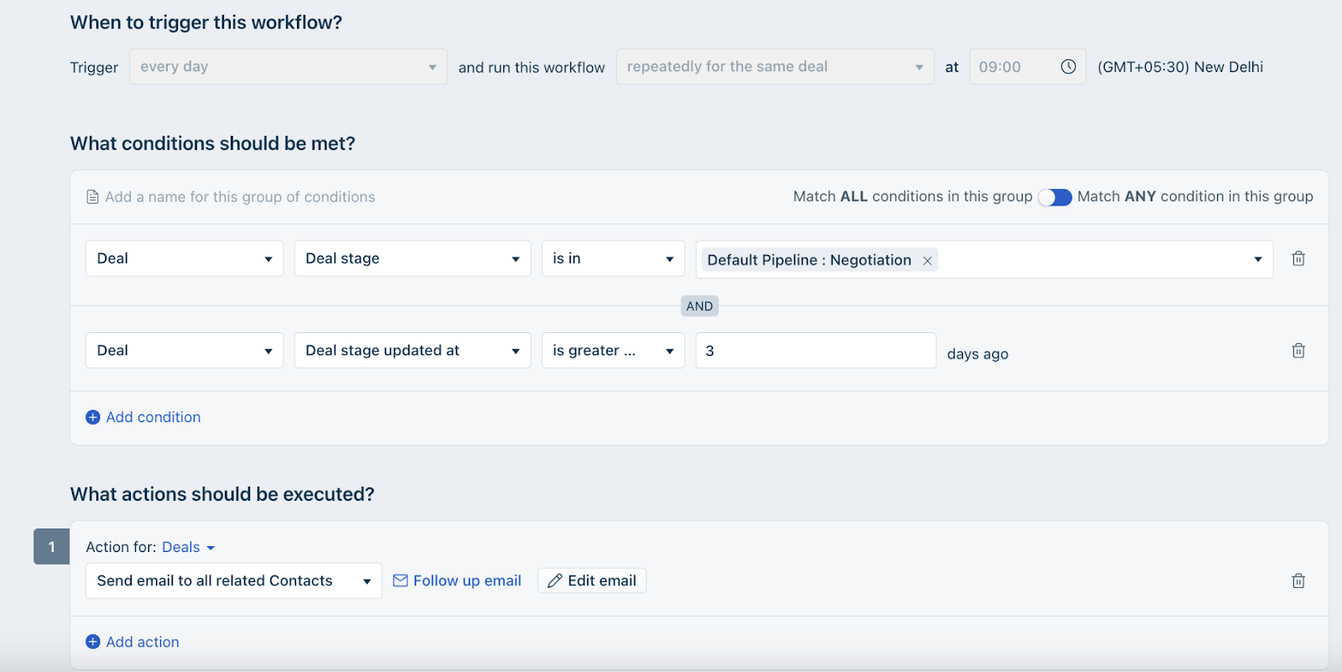Click 'Match ALL conditions in this group' label
The width and height of the screenshot is (1342, 672).
click(x=913, y=196)
